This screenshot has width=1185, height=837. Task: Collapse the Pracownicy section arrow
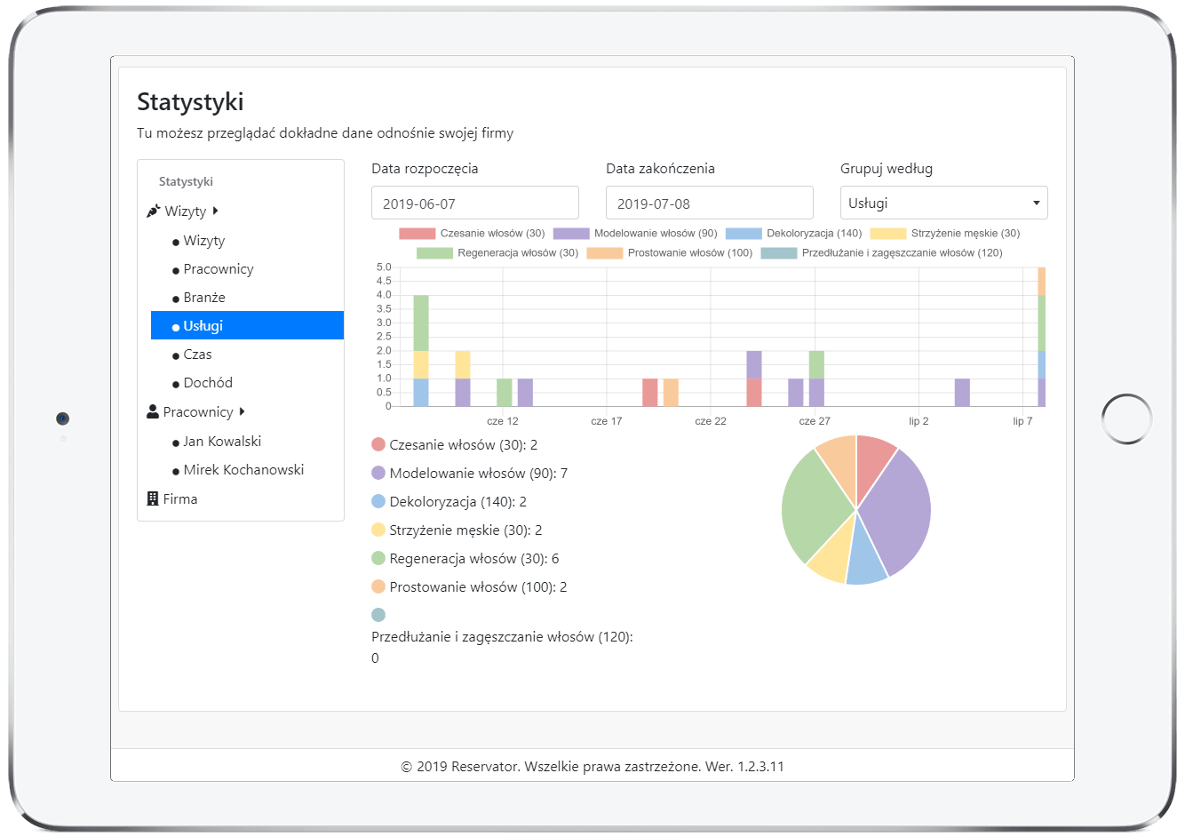243,412
